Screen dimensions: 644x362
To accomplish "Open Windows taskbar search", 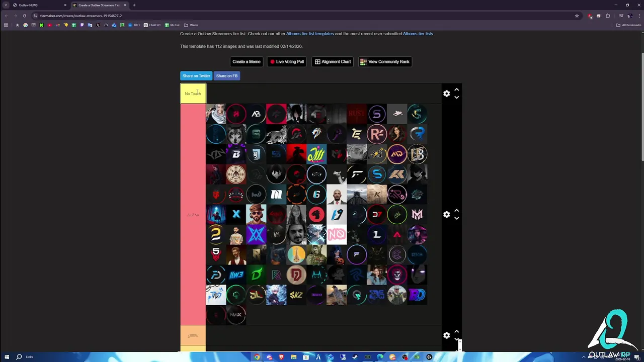I will pos(19,357).
